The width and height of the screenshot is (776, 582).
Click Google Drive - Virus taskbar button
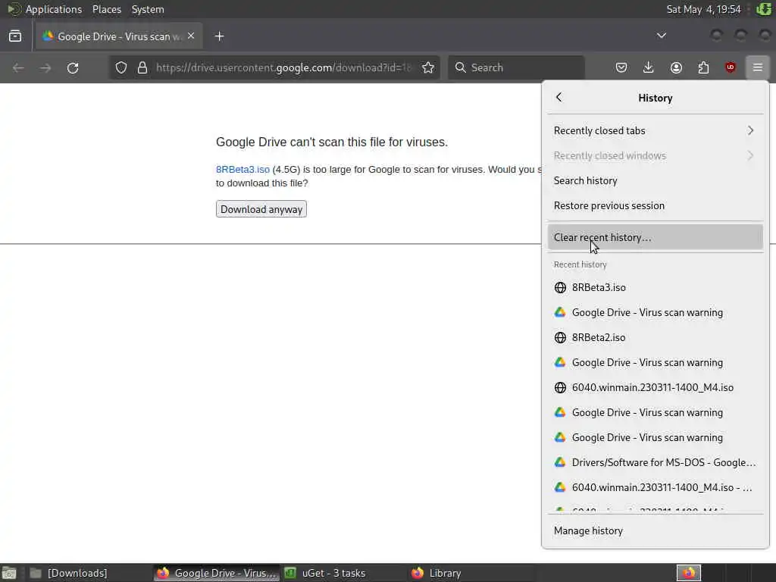[x=217, y=573]
